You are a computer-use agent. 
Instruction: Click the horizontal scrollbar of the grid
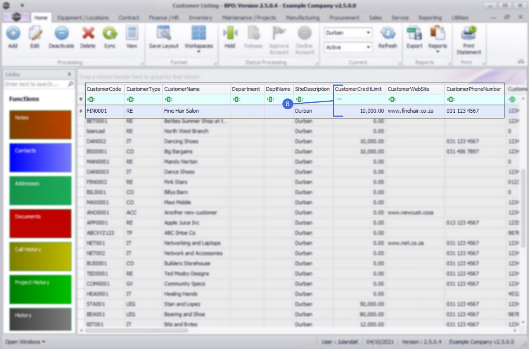[x=137, y=330]
